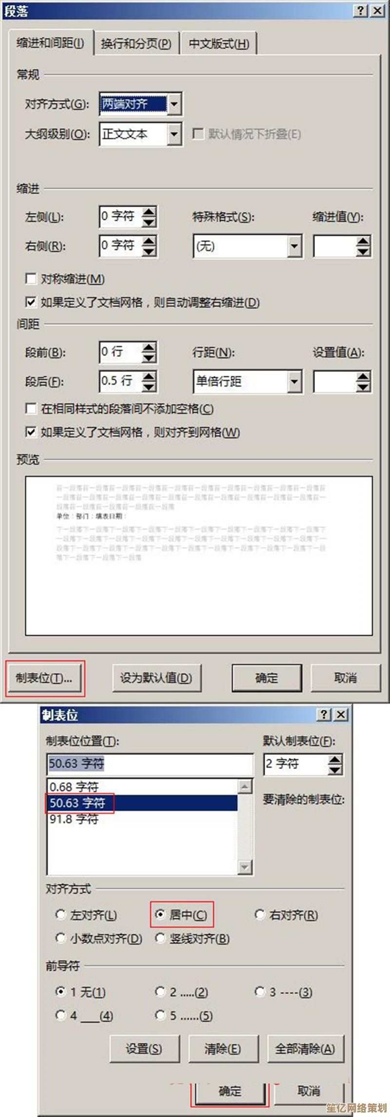Increase 设置值 line spacing with up arrow
The width and height of the screenshot is (390, 1117).
(363, 376)
